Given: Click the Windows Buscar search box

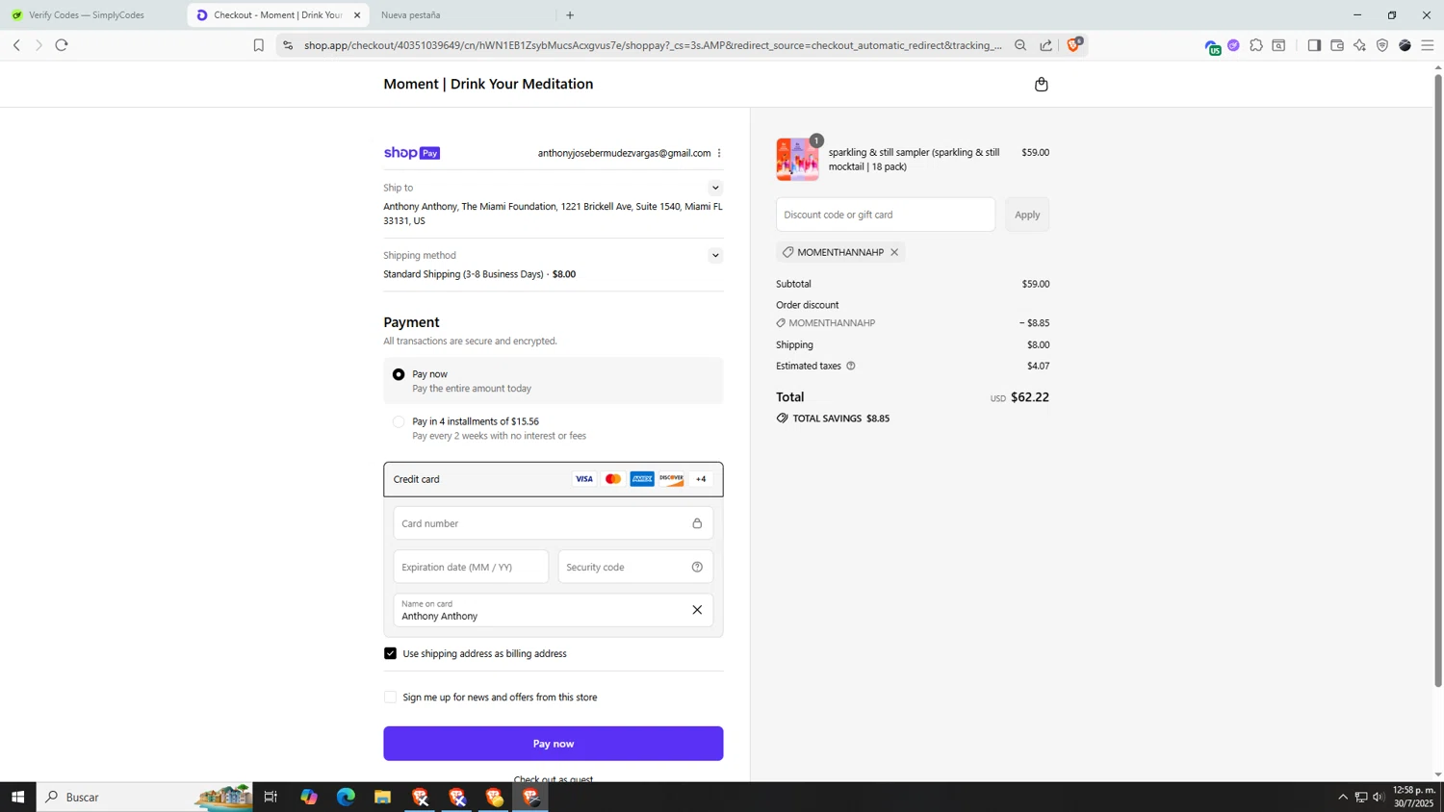Looking at the screenshot, I should pos(144,797).
